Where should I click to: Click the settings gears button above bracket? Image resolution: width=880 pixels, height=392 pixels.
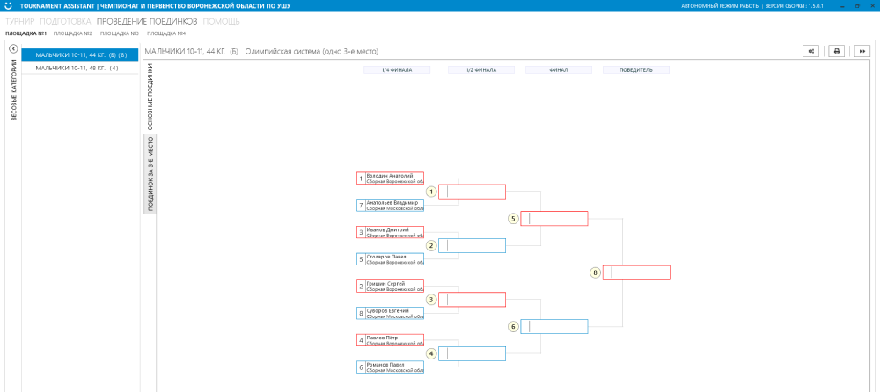click(810, 51)
